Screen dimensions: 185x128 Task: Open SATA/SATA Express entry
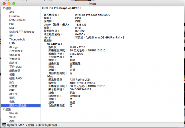tap(22, 32)
